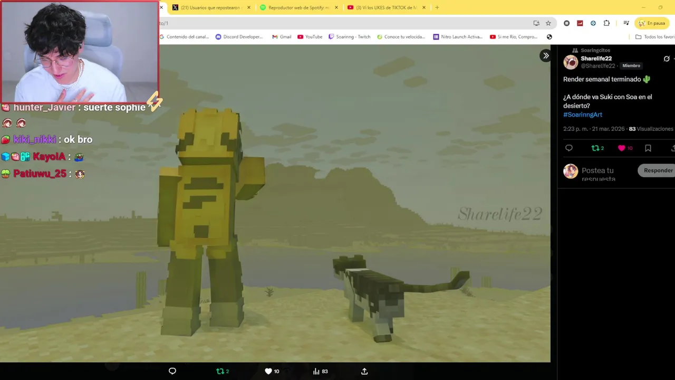Open the En pausa profile button
The height and width of the screenshot is (380, 675).
[x=652, y=23]
